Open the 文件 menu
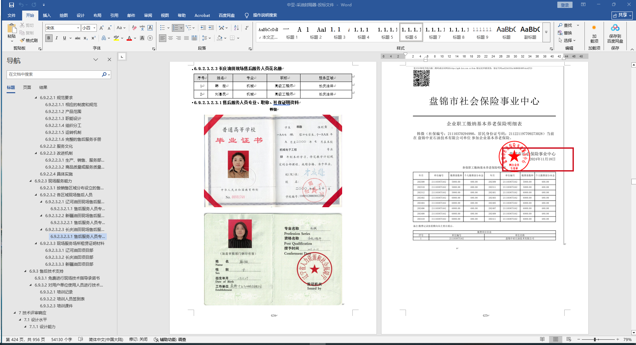This screenshot has height=345, width=636. point(12,15)
